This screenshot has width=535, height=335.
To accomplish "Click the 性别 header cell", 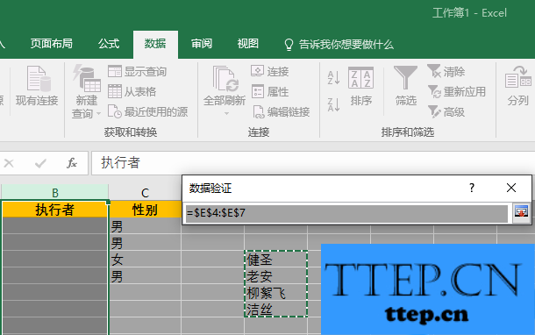I will tap(145, 210).
